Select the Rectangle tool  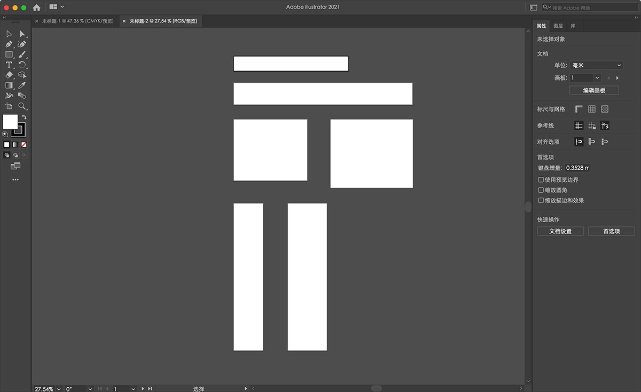pyautogui.click(x=9, y=54)
